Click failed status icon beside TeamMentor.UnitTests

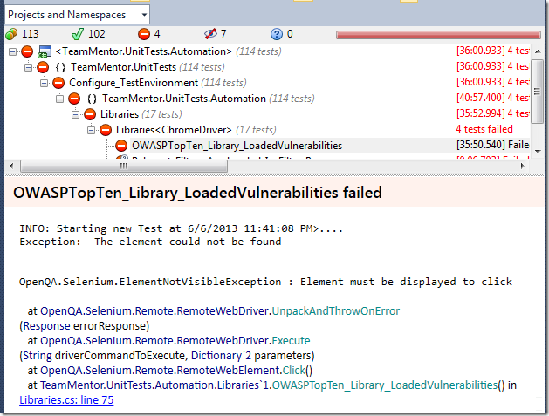pos(43,67)
